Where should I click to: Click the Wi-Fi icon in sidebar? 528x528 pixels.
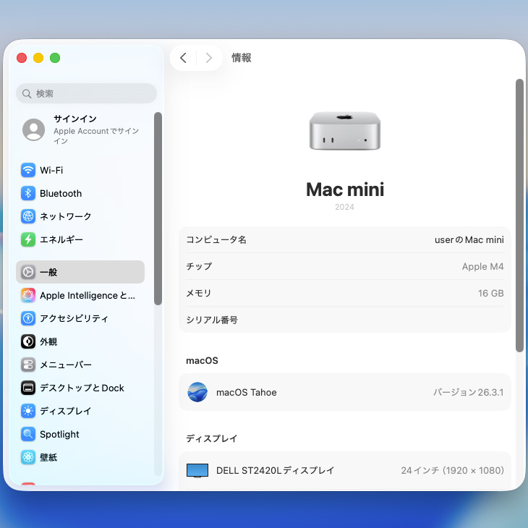click(28, 171)
